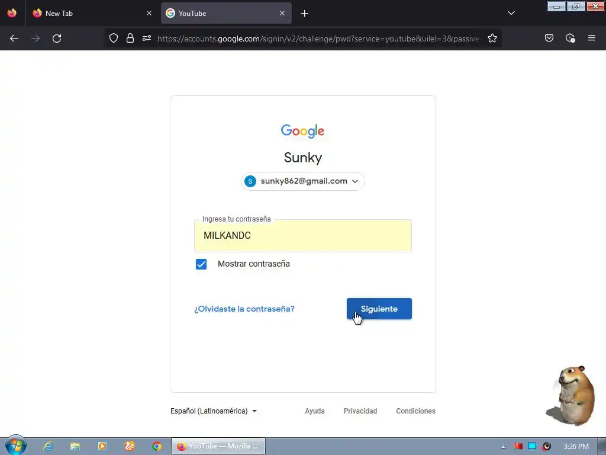Click the browser back arrow
The image size is (606, 455).
pyautogui.click(x=14, y=39)
